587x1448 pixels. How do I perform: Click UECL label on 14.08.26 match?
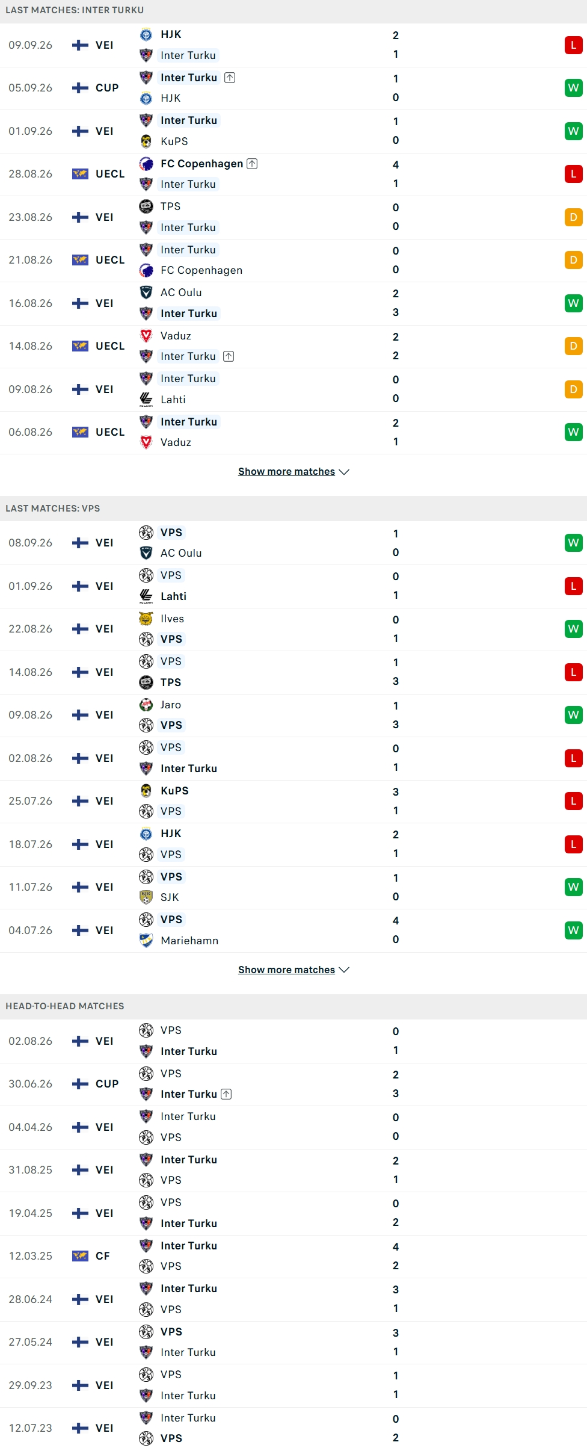[x=110, y=346]
